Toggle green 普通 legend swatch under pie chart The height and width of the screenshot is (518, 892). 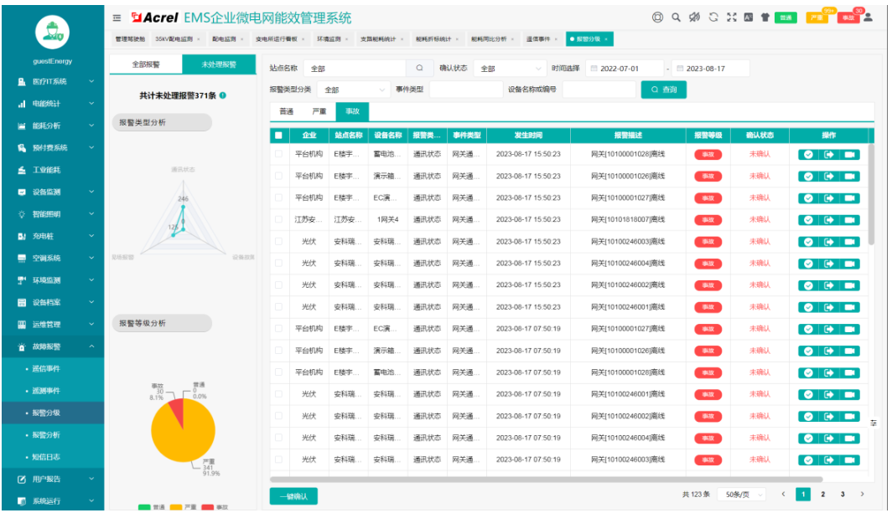pos(144,507)
